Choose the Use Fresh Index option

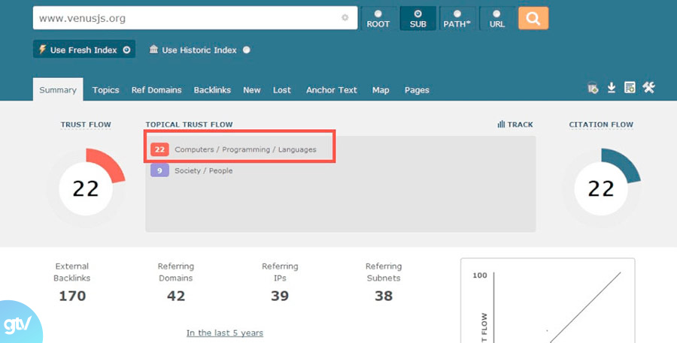coord(83,50)
